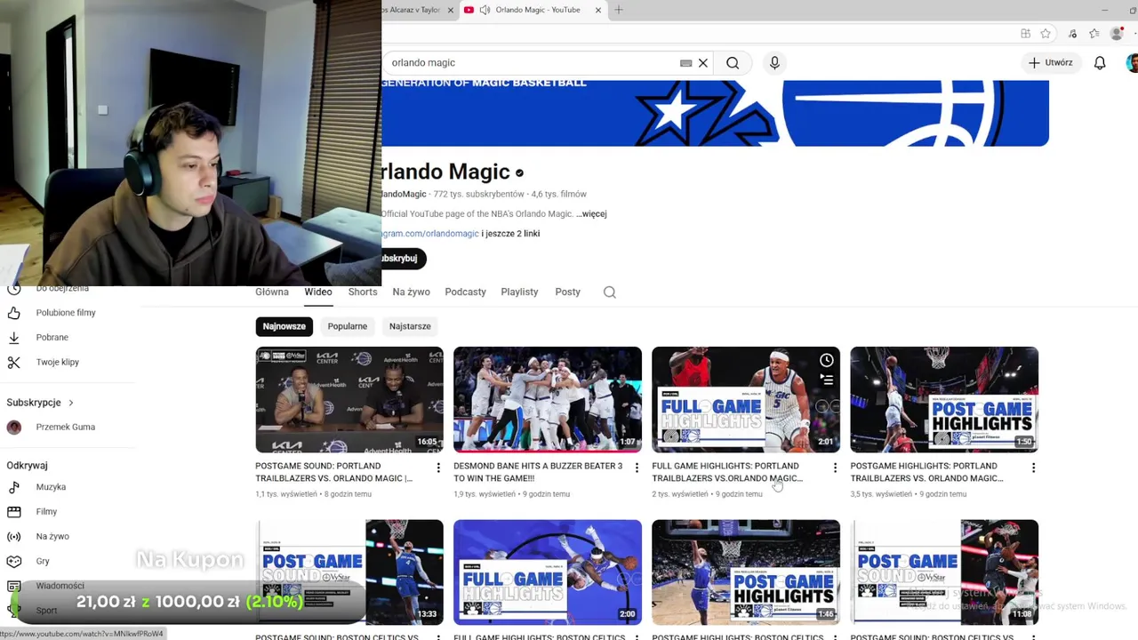1138x640 pixels.
Task: Open title FULL GAME HIGHLIGHTS: PORTLAND TRAILBLAZERS
Action: [727, 472]
